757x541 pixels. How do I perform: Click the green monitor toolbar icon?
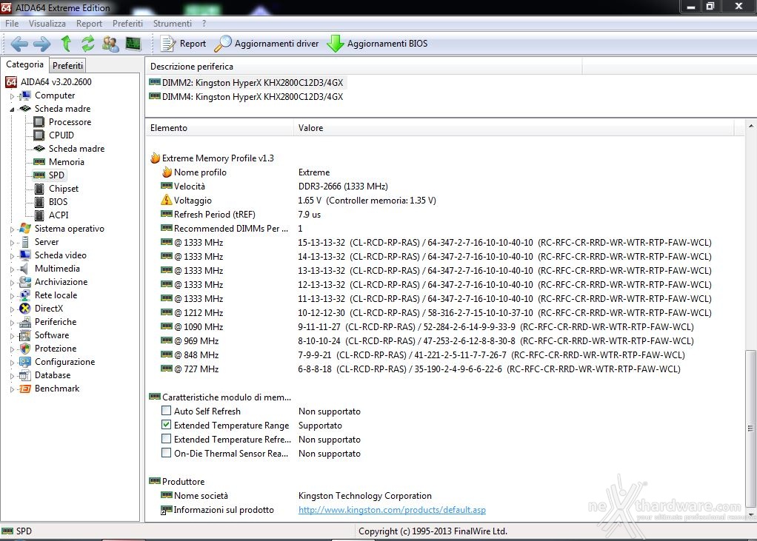pyautogui.click(x=133, y=44)
